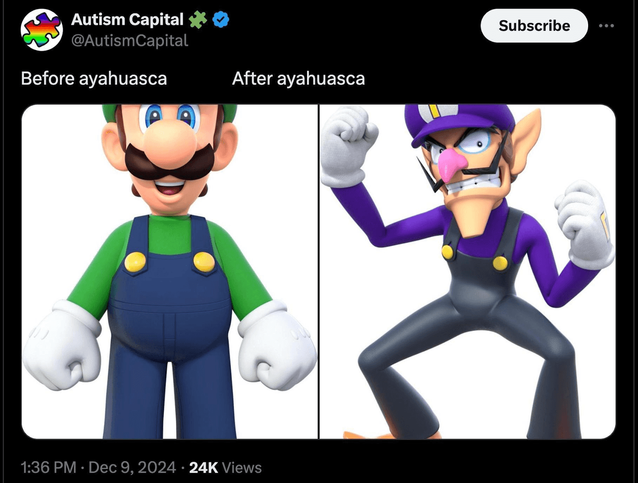The width and height of the screenshot is (638, 483).
Task: Click the "Autism Capital" display name
Action: (x=127, y=19)
